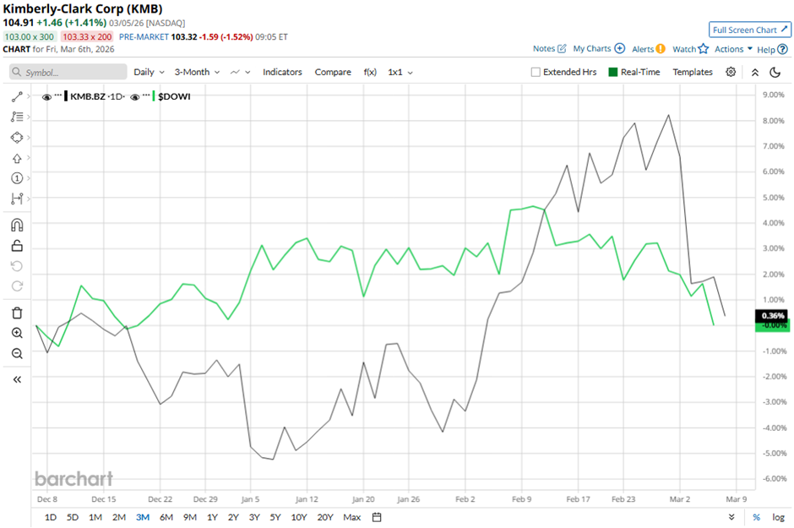Toggle percent scale button
Image resolution: width=794 pixels, height=528 pixels.
(x=757, y=517)
